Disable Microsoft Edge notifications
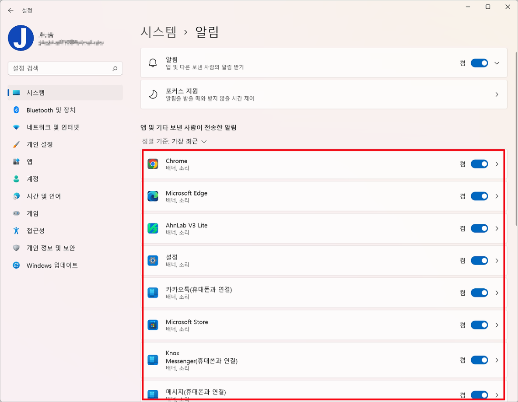 coord(479,196)
